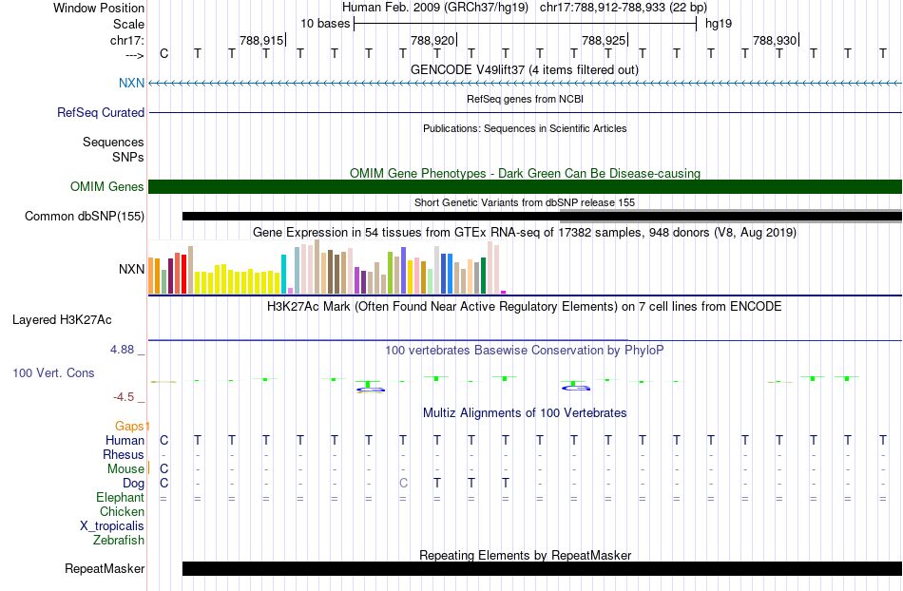Screen dimensions: 903x591
Task: Click the blue NXN intron arrow line
Action: click(x=525, y=84)
